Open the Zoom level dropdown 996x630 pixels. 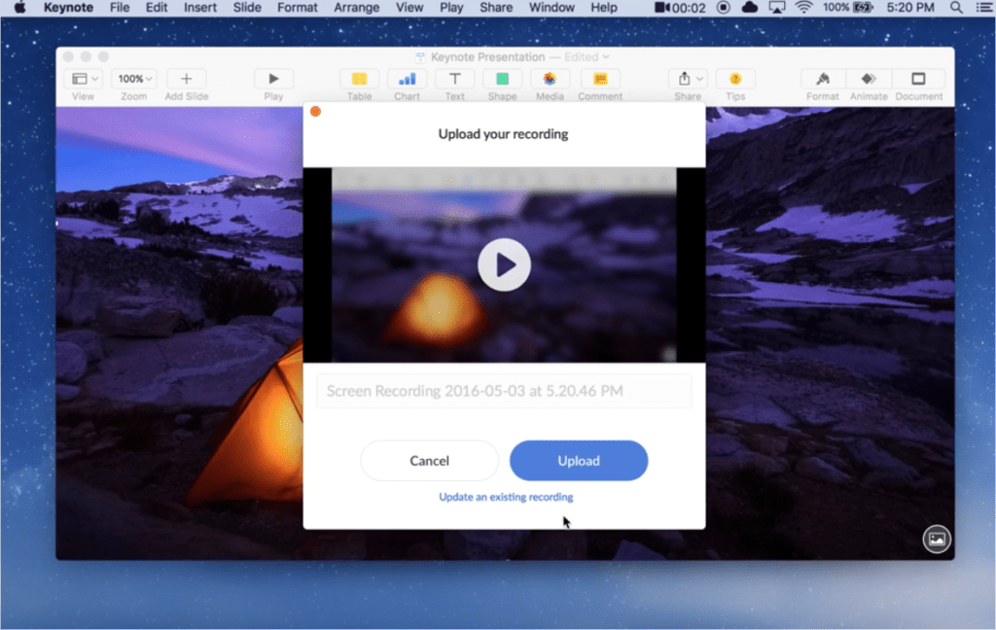(134, 78)
